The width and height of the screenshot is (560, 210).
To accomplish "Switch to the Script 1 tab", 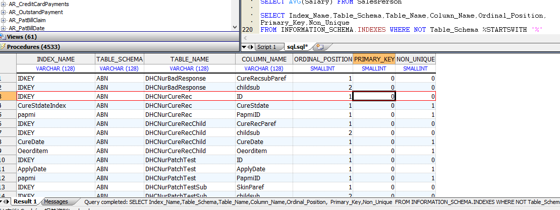I will pyautogui.click(x=266, y=47).
